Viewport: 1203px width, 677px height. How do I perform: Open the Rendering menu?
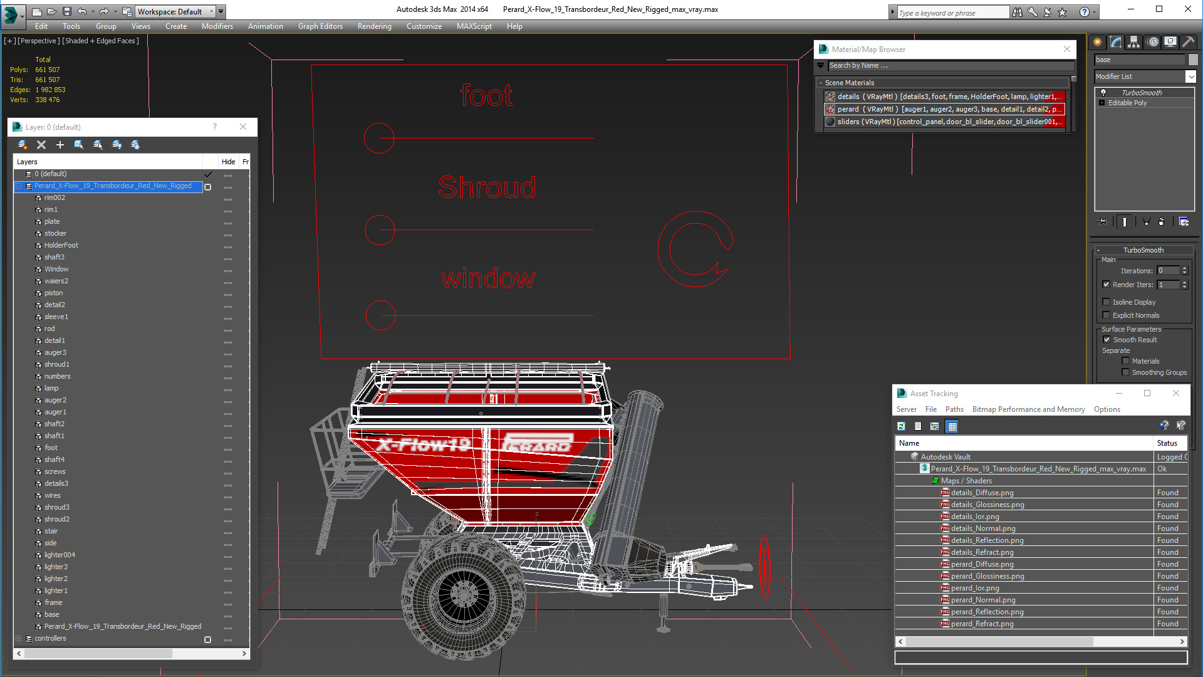[x=375, y=26]
